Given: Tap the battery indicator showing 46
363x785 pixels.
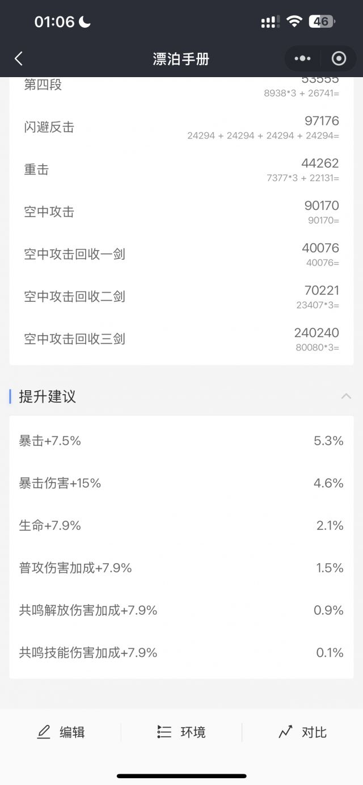Looking at the screenshot, I should coord(322,22).
